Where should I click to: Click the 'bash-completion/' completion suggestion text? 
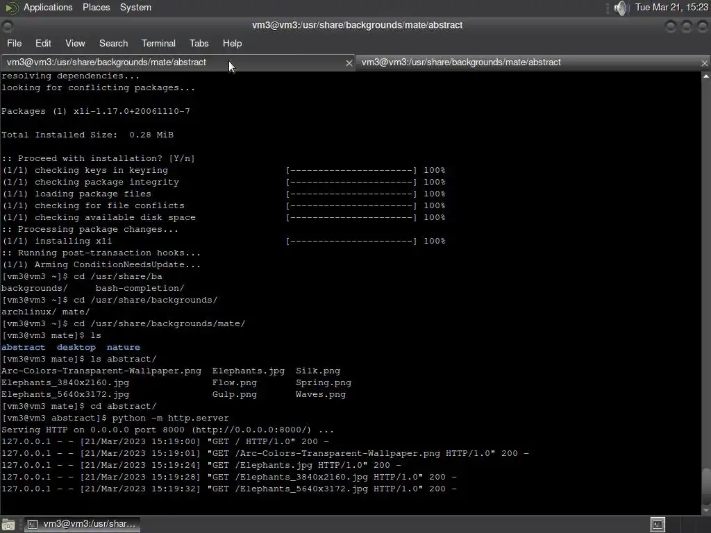click(140, 288)
